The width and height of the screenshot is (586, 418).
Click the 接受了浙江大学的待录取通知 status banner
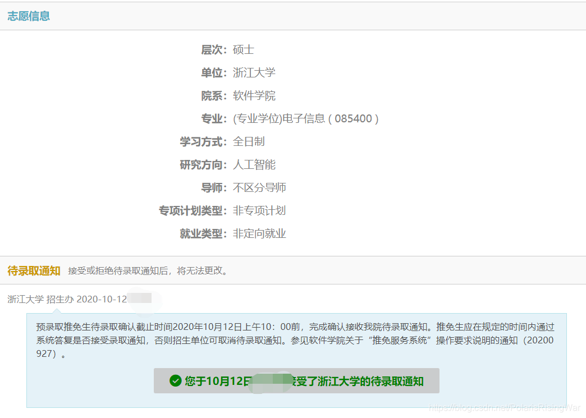(296, 381)
